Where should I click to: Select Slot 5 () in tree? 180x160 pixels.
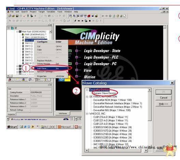pos(29,49)
